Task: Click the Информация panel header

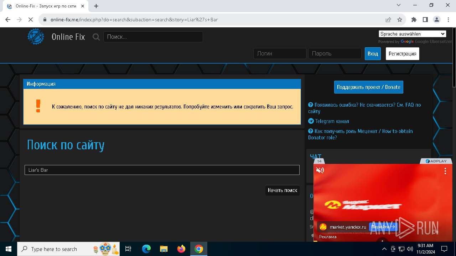Action: 162,84
